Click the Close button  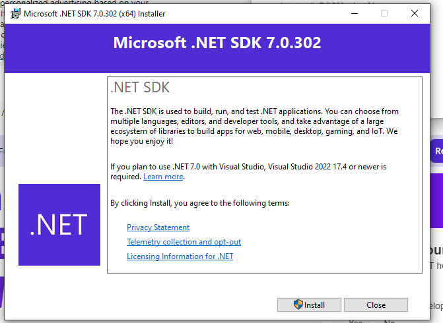pyautogui.click(x=376, y=305)
